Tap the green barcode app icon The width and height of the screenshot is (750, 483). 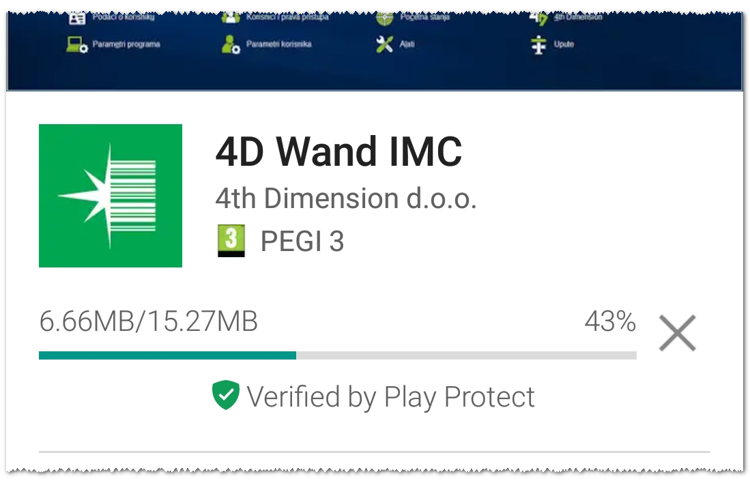tap(111, 196)
